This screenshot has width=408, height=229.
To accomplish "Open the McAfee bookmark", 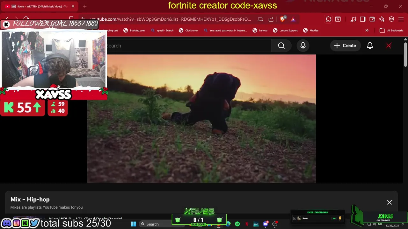I will pyautogui.click(x=311, y=31).
